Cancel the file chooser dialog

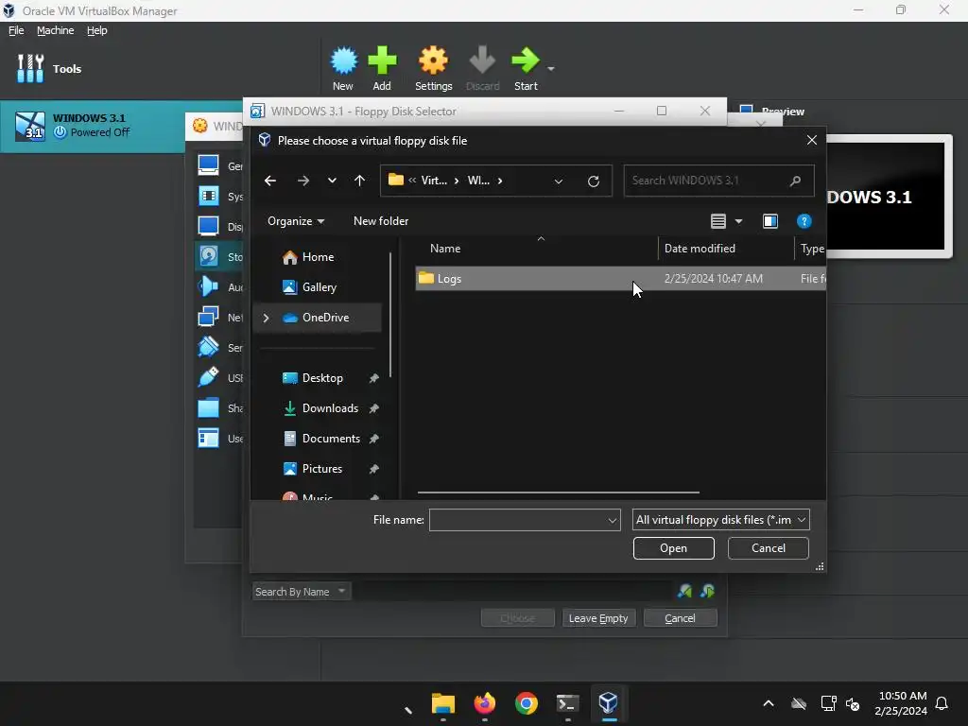[x=768, y=548]
